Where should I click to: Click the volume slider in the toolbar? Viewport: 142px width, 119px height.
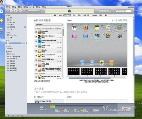pyautogui.click(x=33, y=11)
